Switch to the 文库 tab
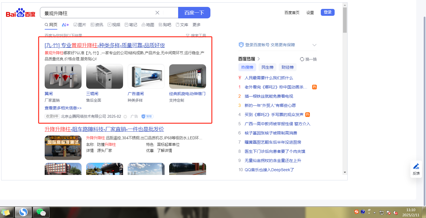Screen dimensions: 426x218 pyautogui.click(x=182, y=25)
